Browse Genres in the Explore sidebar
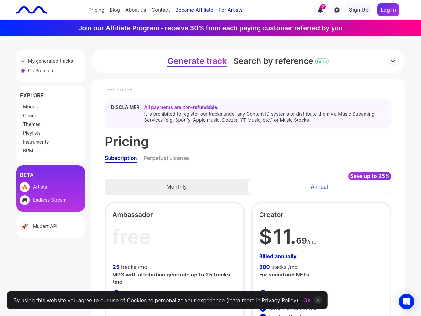The width and height of the screenshot is (421, 316). coord(31,116)
